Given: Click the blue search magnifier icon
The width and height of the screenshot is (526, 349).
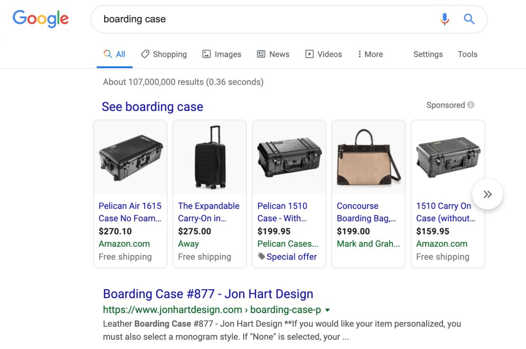Looking at the screenshot, I should click(469, 19).
